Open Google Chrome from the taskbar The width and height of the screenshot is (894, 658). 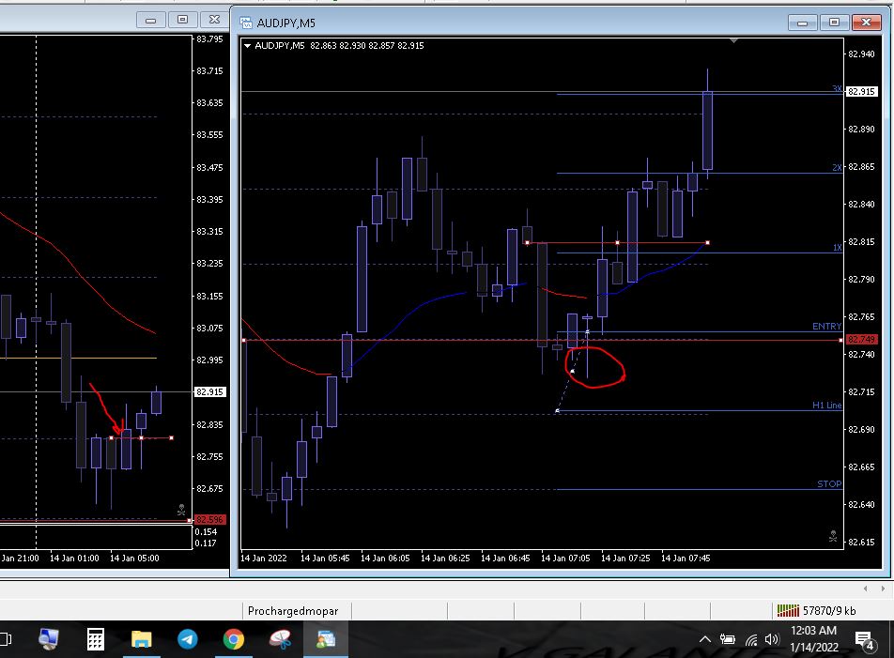pos(234,639)
